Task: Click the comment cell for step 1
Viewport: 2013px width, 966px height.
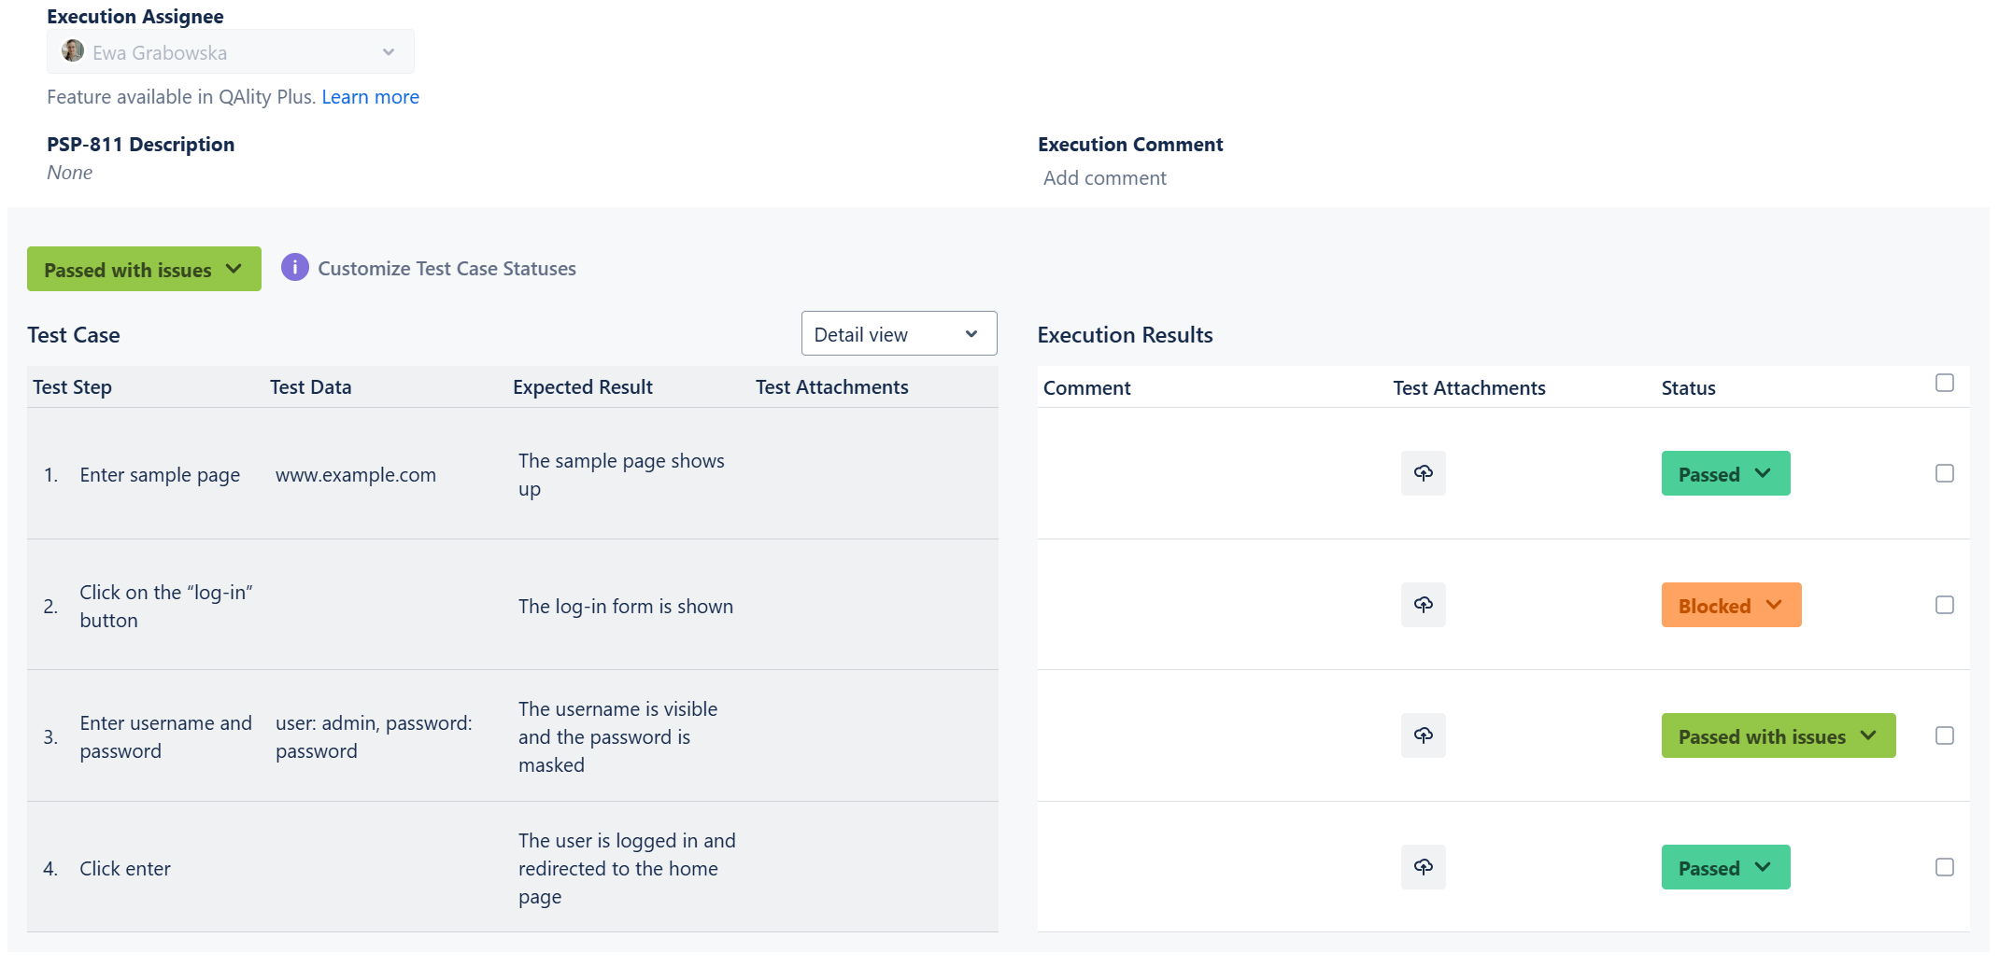Action: tap(1214, 473)
